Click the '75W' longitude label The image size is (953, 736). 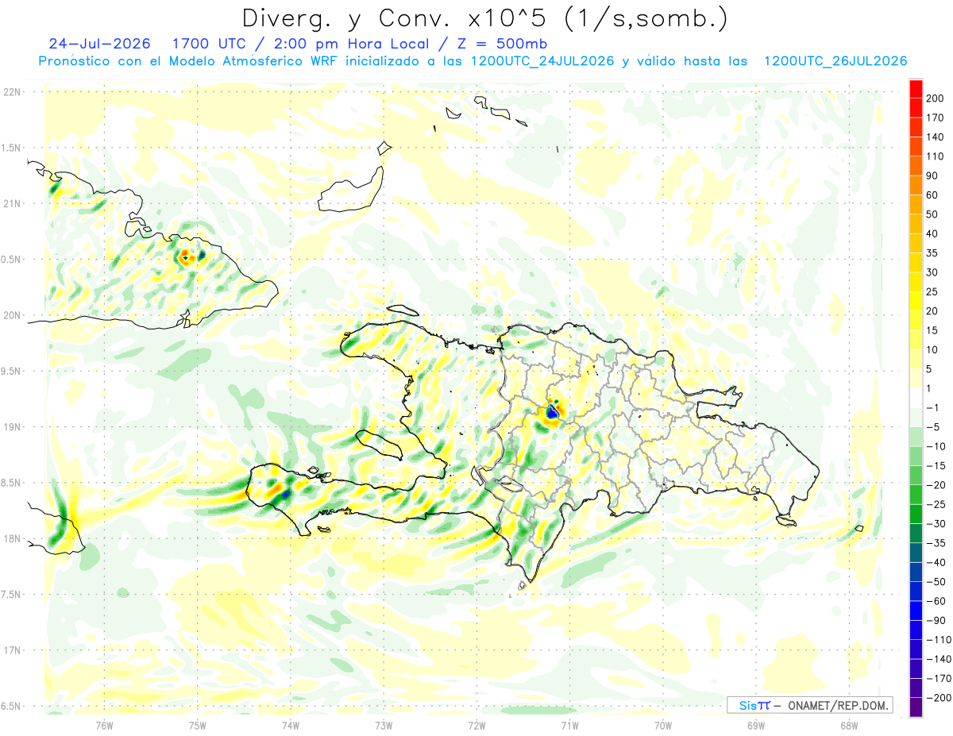pyautogui.click(x=198, y=725)
